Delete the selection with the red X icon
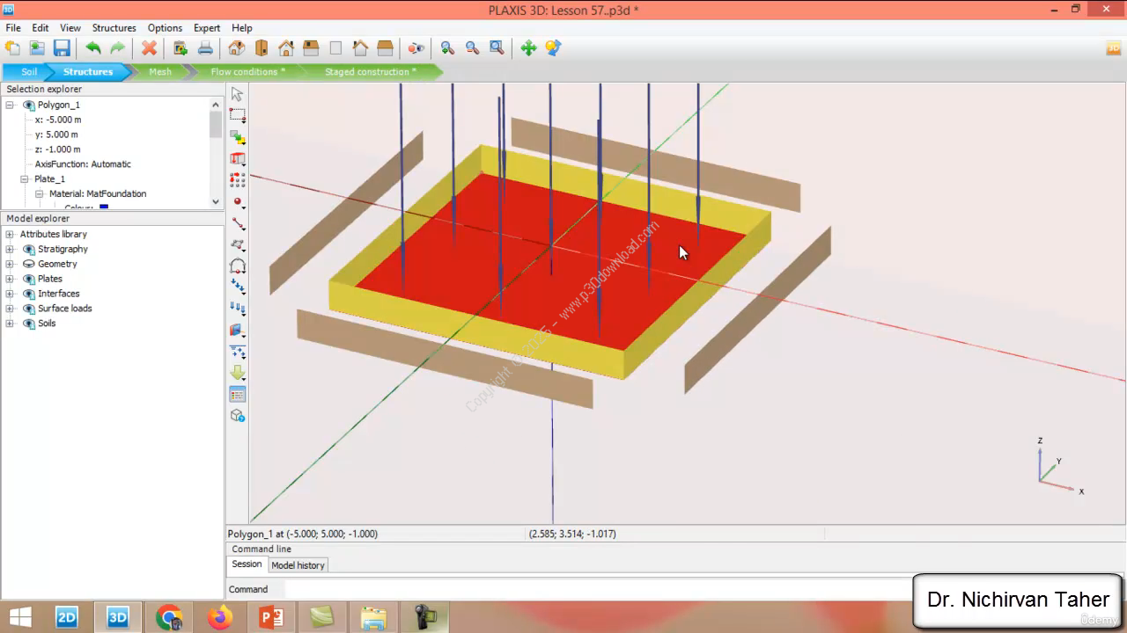Viewport: 1127px width, 633px height. coord(150,48)
